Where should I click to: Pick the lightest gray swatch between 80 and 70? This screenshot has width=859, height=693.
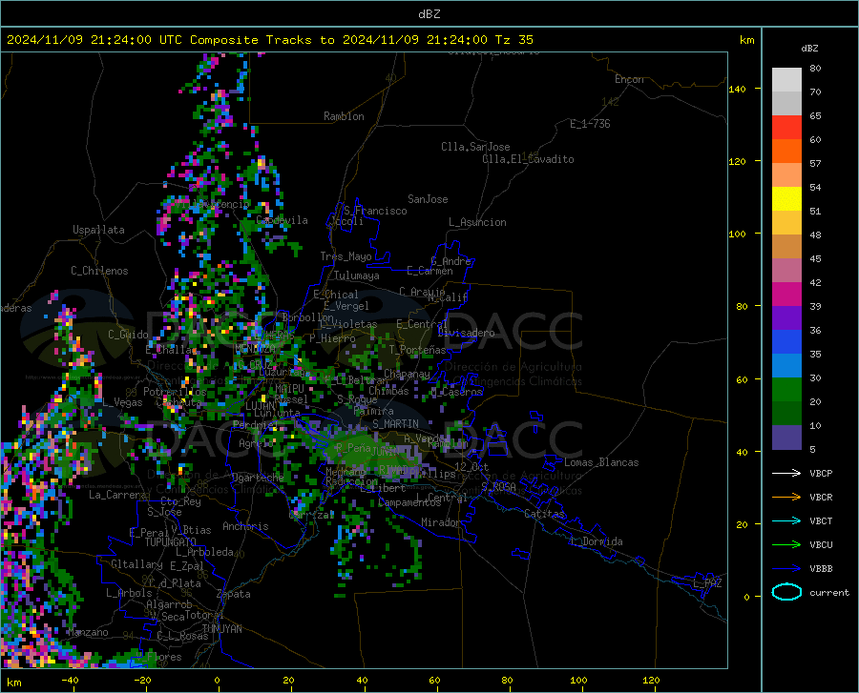coord(786,80)
